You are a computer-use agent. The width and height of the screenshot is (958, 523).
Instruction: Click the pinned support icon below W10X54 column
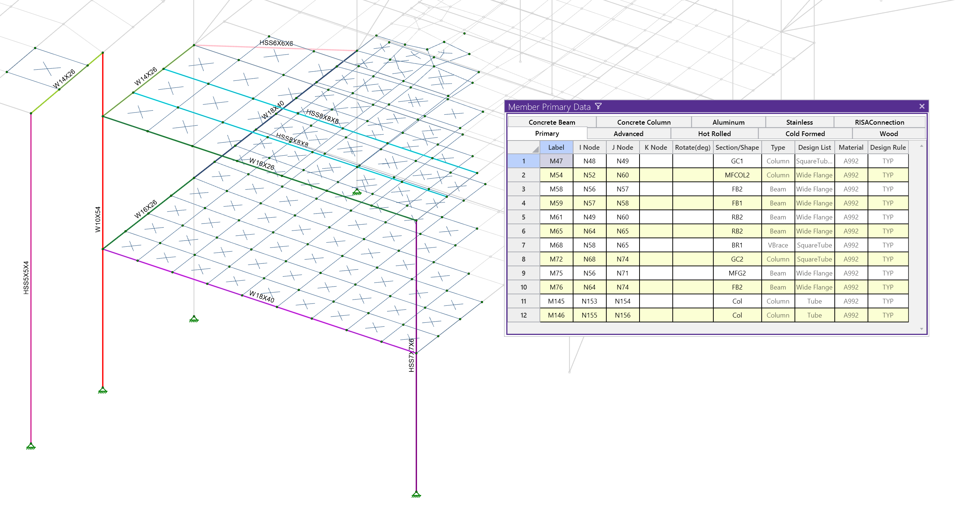(x=103, y=390)
